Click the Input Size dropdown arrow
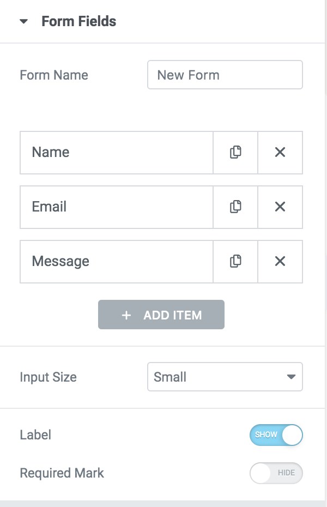327x507 pixels. click(x=291, y=377)
